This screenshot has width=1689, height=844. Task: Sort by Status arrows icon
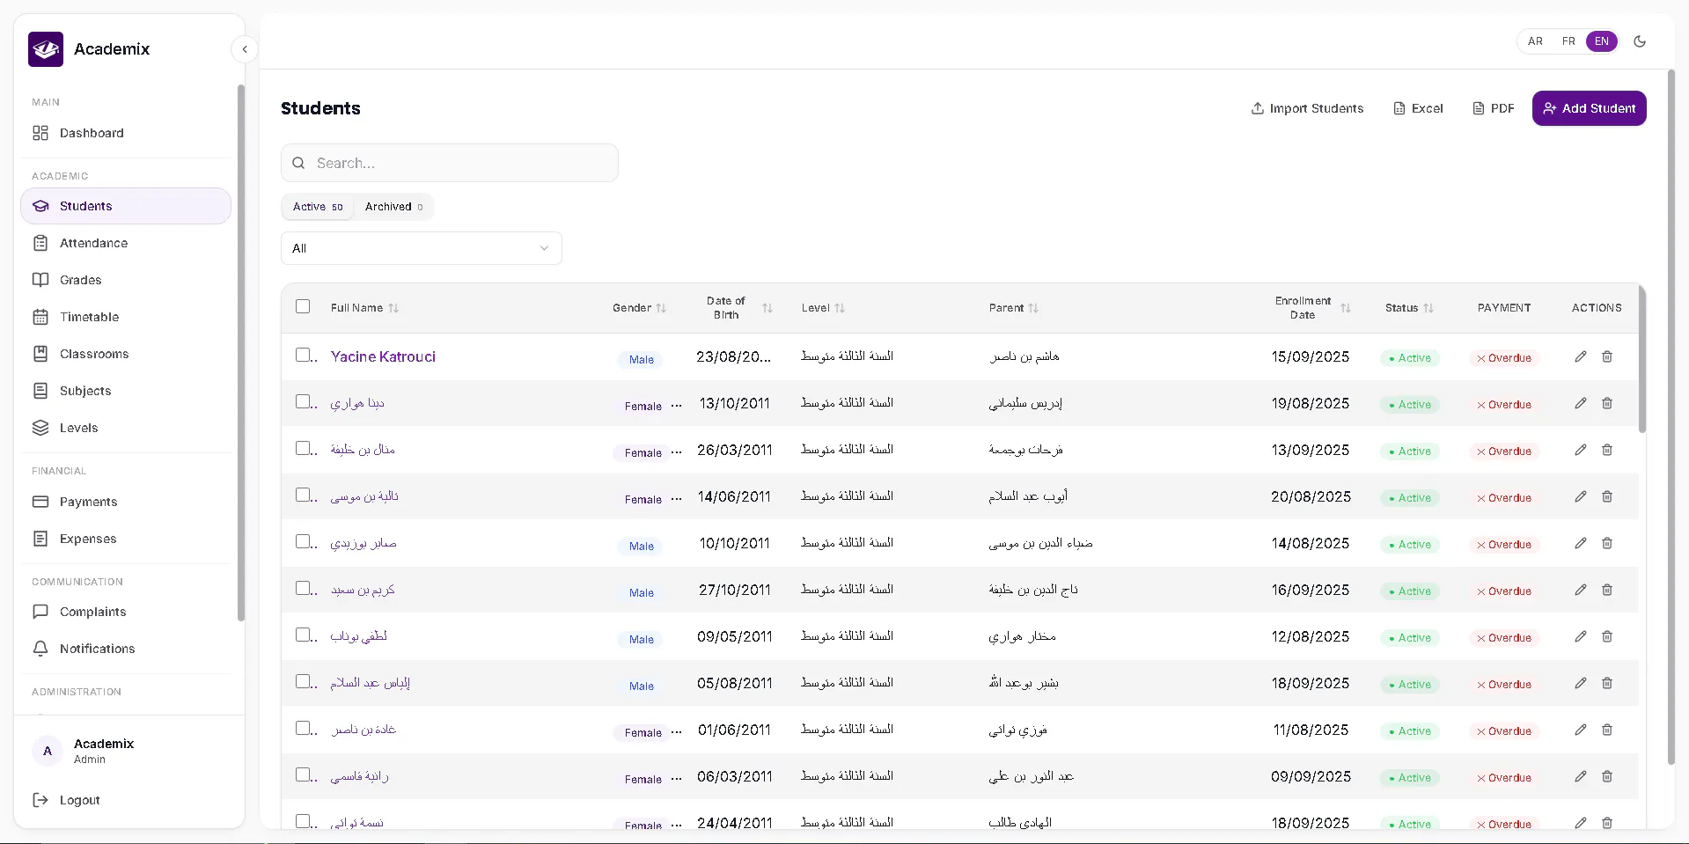point(1428,308)
